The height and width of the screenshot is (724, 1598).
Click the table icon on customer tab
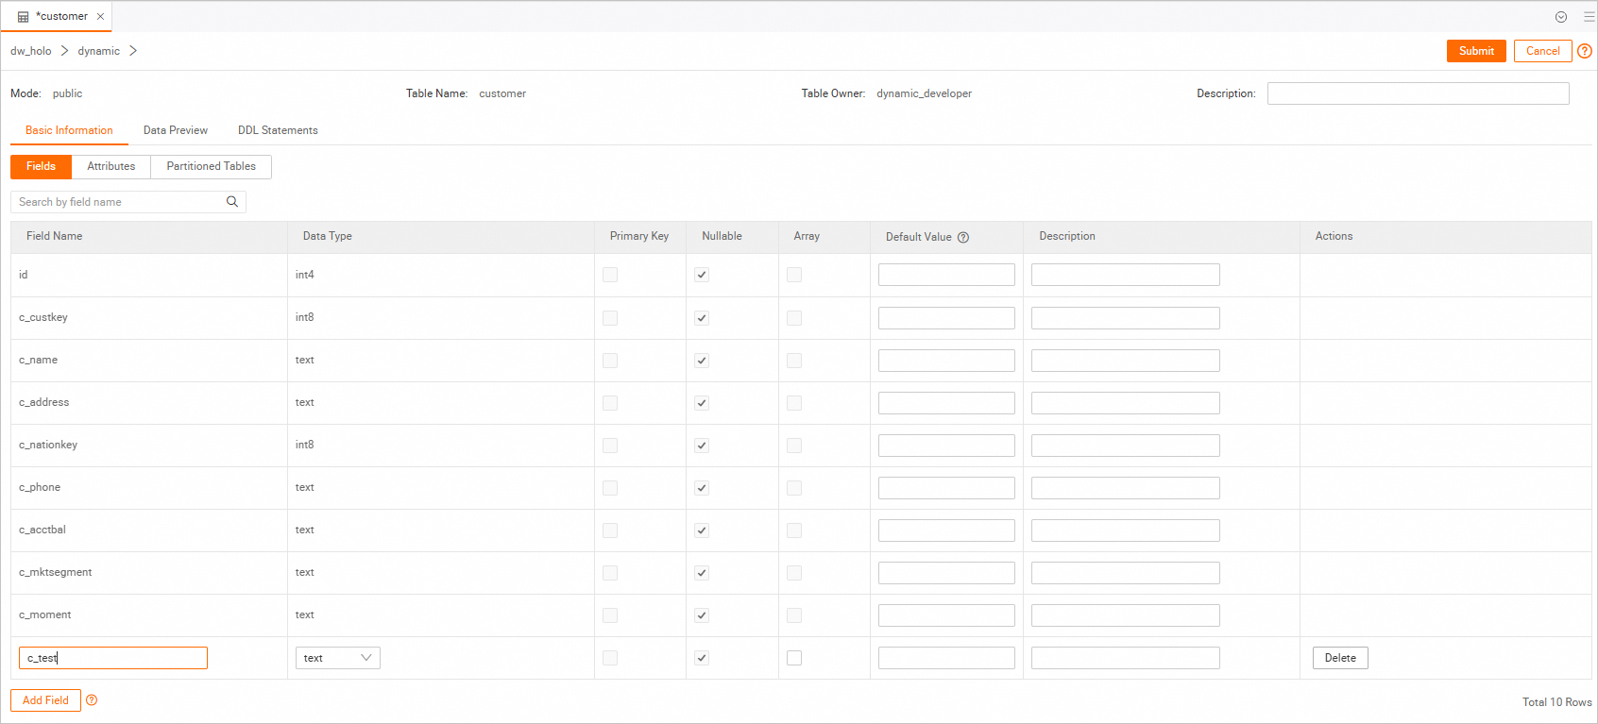pyautogui.click(x=24, y=17)
